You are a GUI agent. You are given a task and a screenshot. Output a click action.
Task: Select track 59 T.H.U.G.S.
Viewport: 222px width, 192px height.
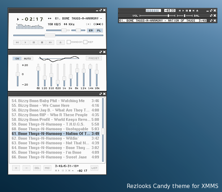[56, 124]
